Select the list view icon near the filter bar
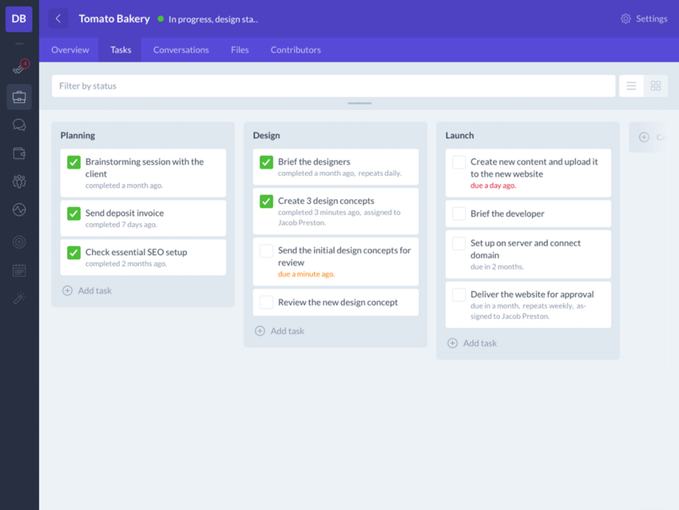The height and width of the screenshot is (510, 679). point(631,86)
